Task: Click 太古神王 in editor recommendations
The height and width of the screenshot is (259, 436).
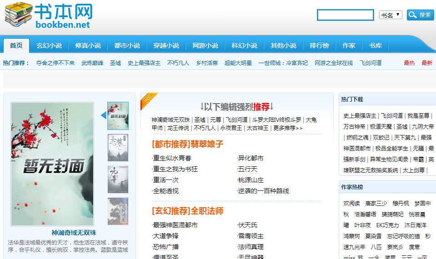Action: click(258, 128)
